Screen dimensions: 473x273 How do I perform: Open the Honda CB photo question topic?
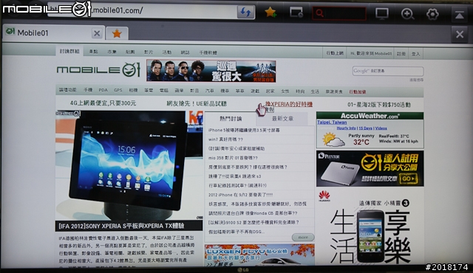[x=253, y=213]
